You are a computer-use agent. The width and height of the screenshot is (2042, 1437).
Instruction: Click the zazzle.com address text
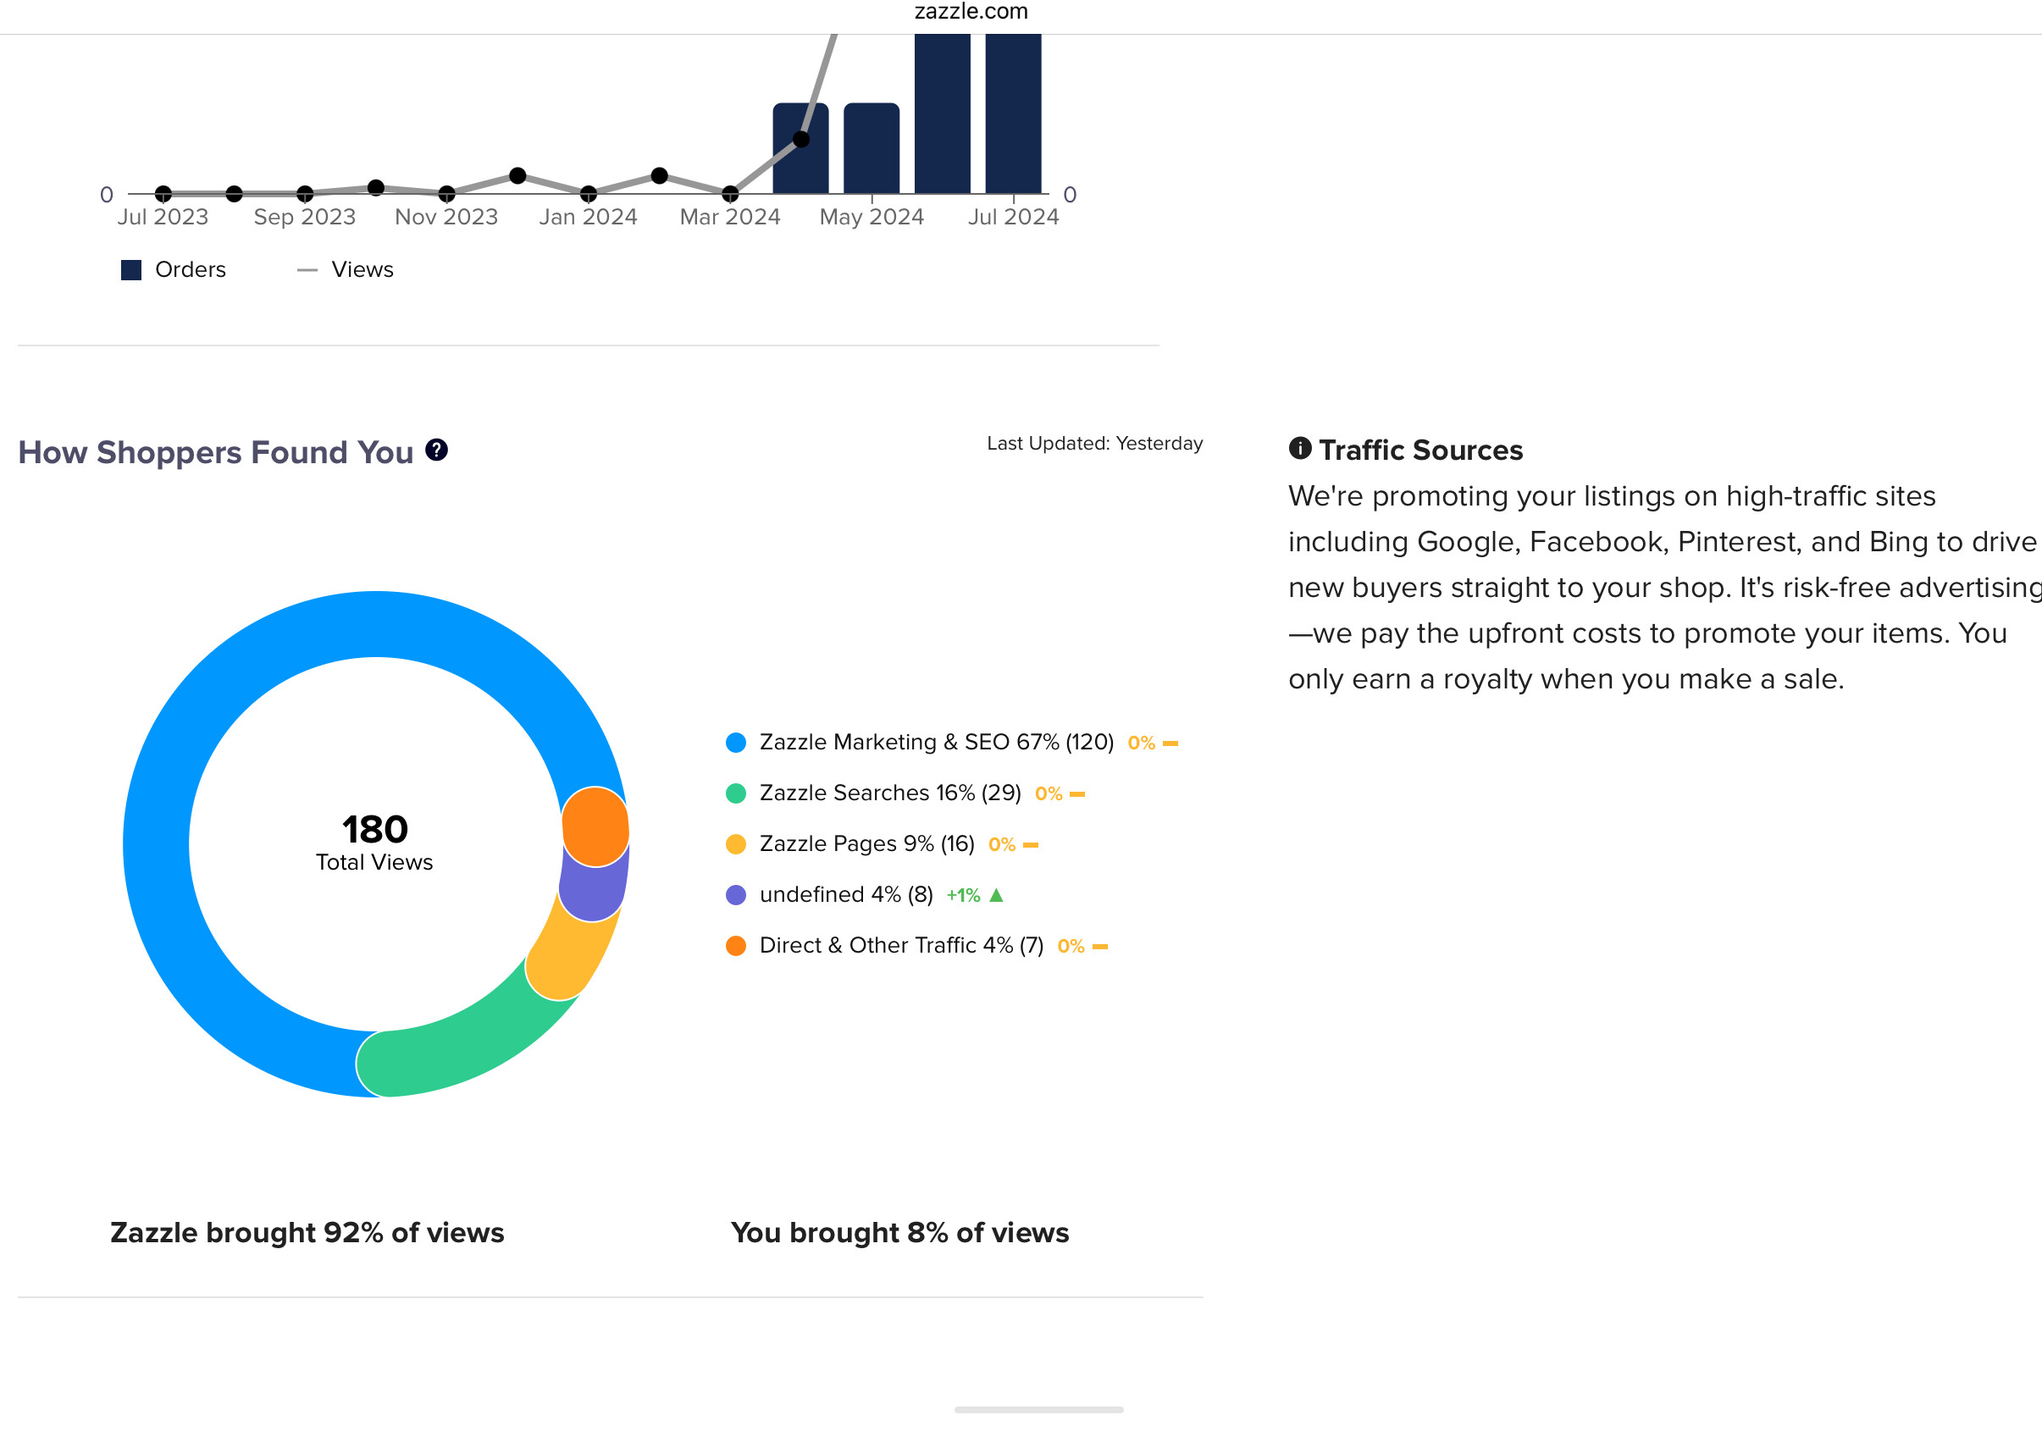click(x=971, y=12)
